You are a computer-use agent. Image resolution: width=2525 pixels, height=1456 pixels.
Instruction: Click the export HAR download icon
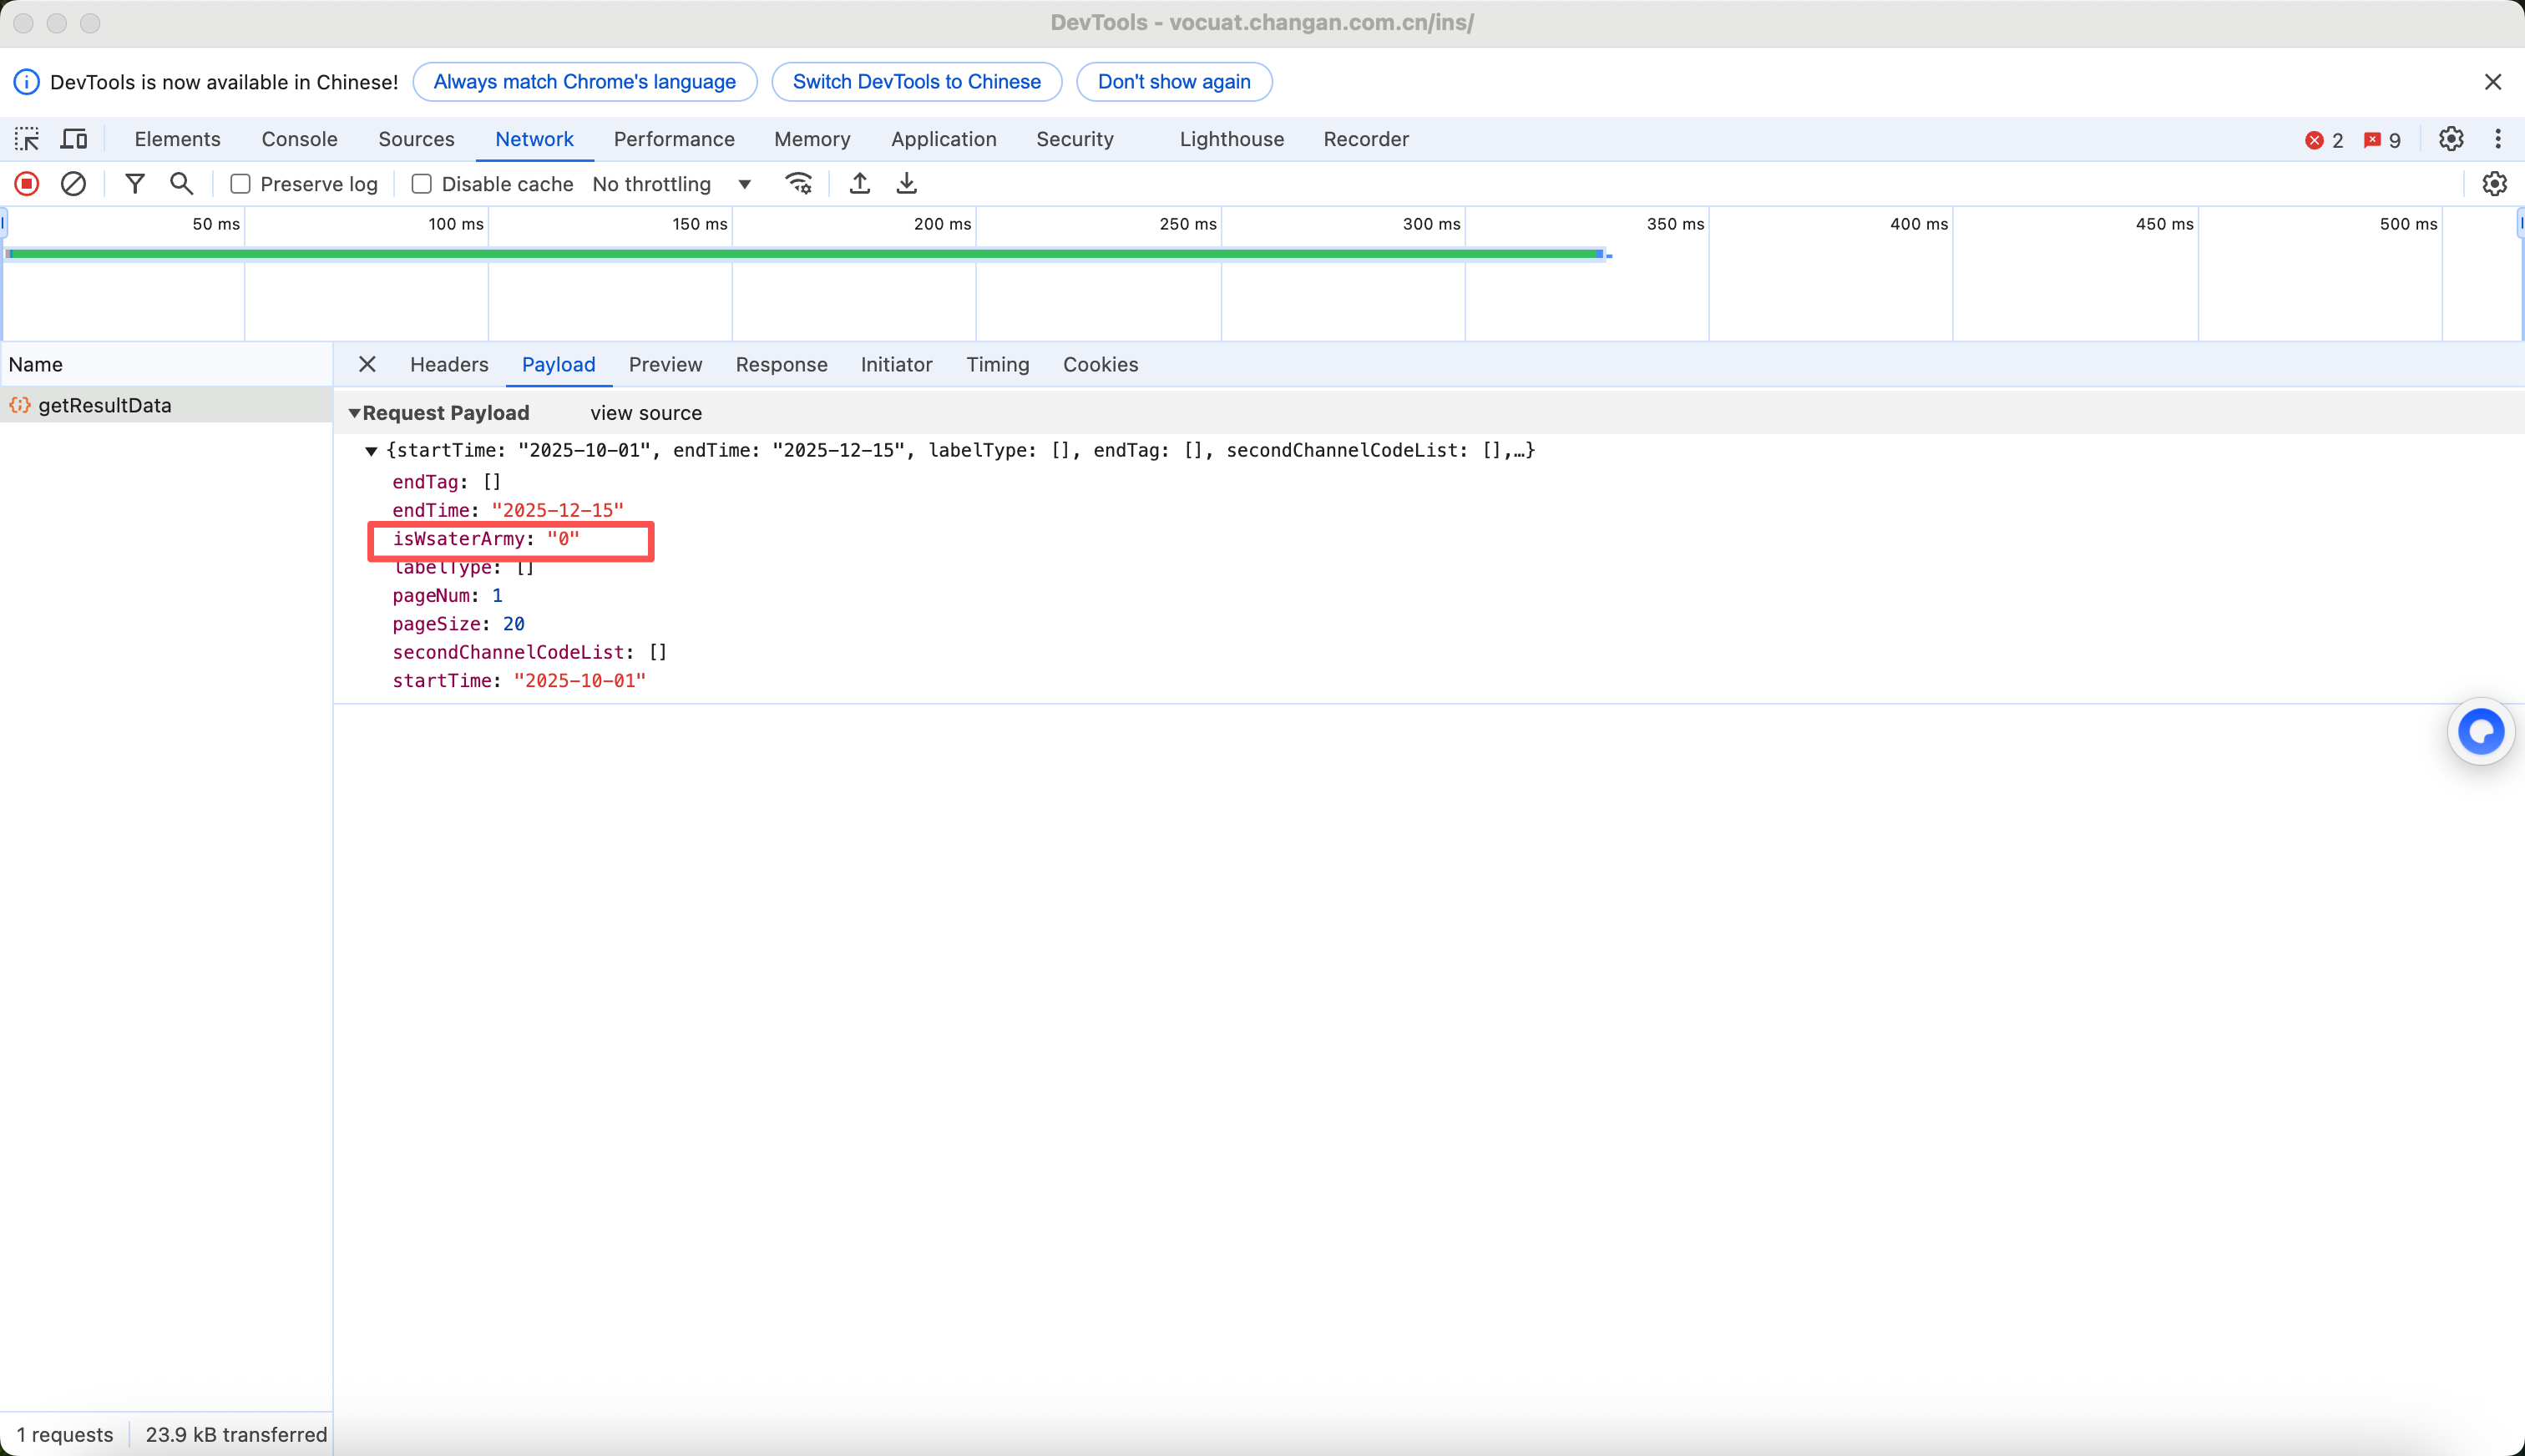point(906,184)
